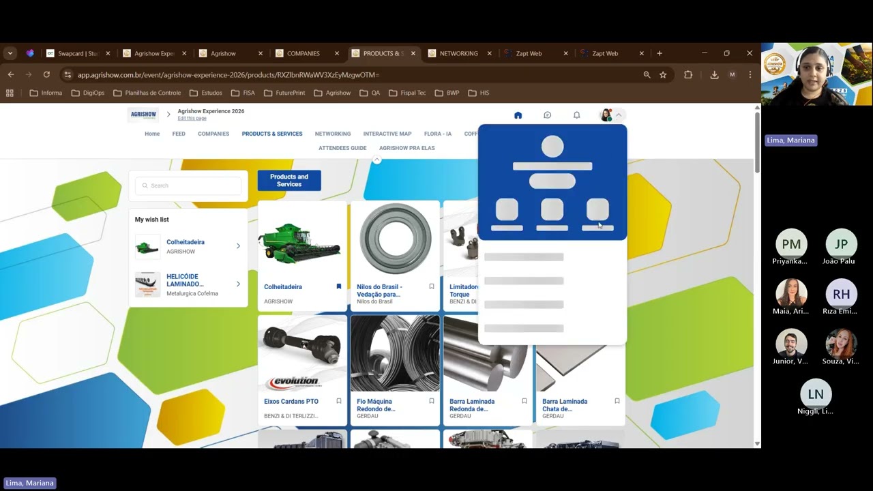The height and width of the screenshot is (491, 873).
Task: Open the Planilhas de Controle bookmark folder
Action: click(147, 93)
